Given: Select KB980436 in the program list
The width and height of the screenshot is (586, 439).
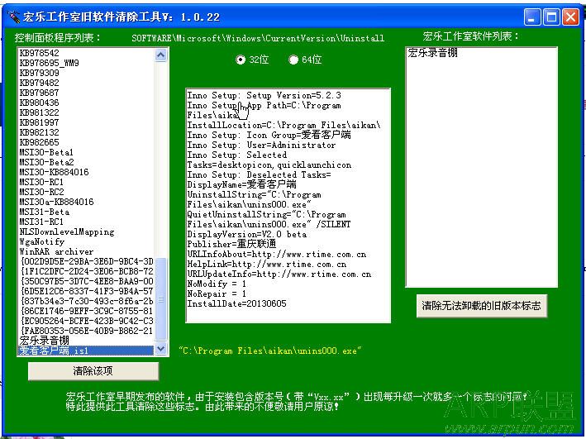Looking at the screenshot, I should click(86, 103).
